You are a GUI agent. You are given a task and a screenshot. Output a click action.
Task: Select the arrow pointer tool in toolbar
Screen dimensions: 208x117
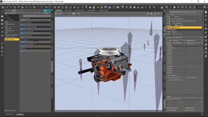click(x=62, y=7)
